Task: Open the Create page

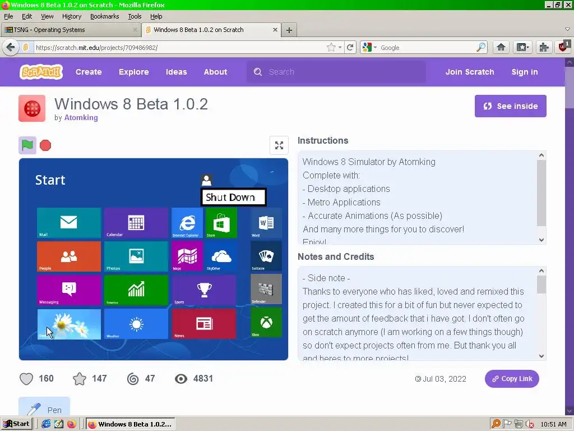Action: pyautogui.click(x=89, y=72)
